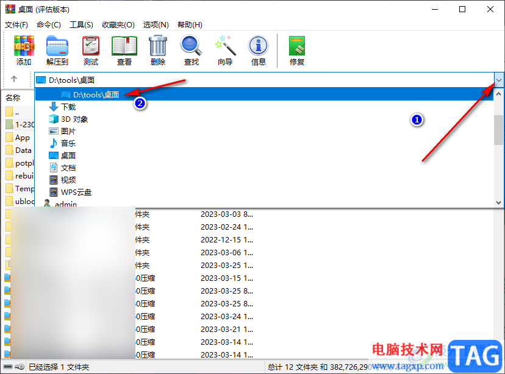Choose 图片 in the location list

[x=68, y=131]
